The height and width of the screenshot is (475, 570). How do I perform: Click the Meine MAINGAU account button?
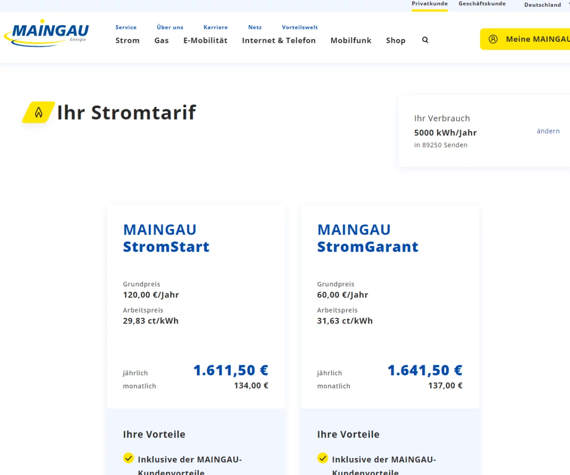525,39
